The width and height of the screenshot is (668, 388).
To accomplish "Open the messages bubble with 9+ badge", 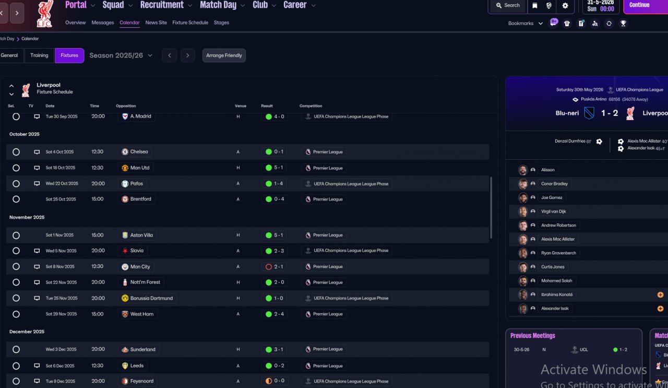I will pos(553,23).
